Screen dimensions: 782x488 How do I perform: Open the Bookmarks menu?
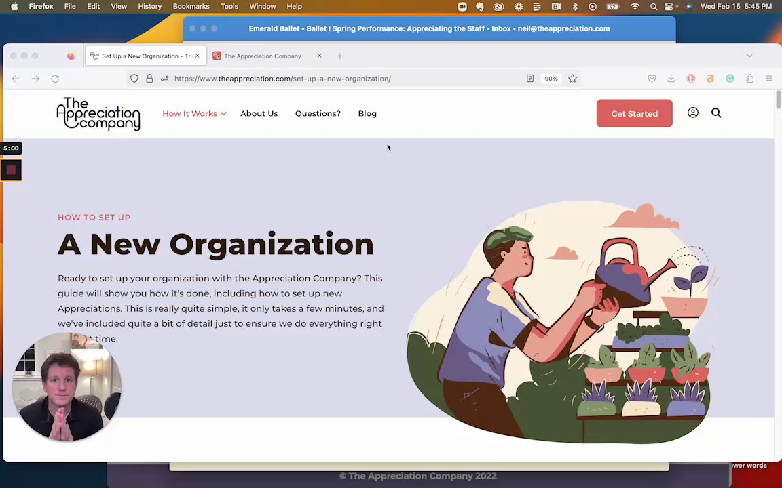pyautogui.click(x=191, y=7)
